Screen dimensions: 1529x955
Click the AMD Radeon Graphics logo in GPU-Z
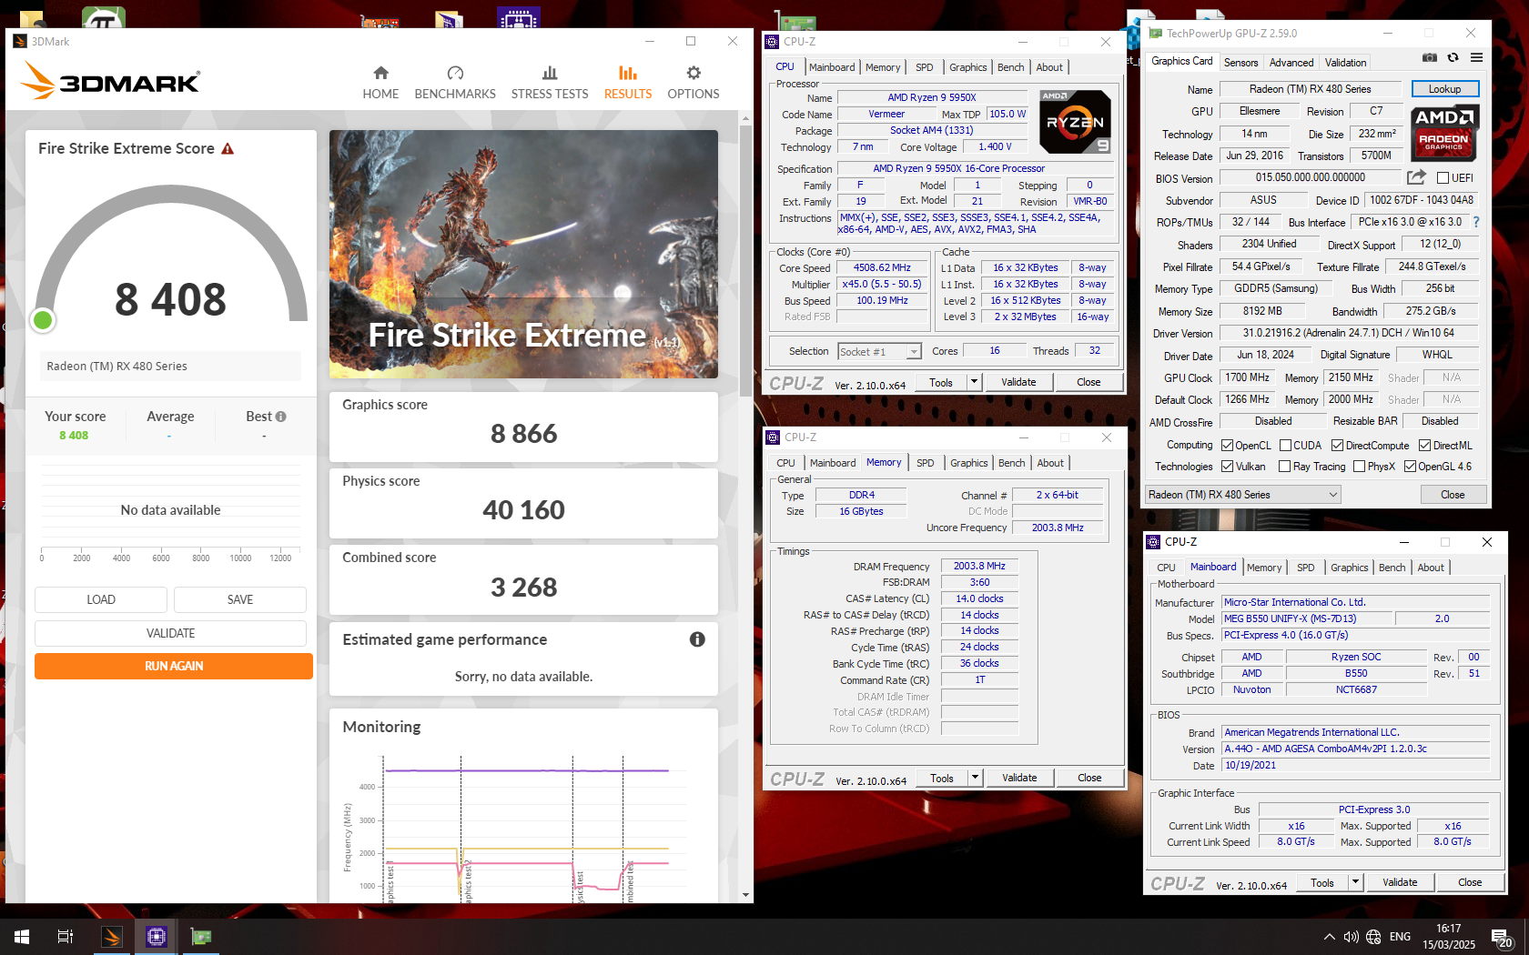[x=1443, y=132]
